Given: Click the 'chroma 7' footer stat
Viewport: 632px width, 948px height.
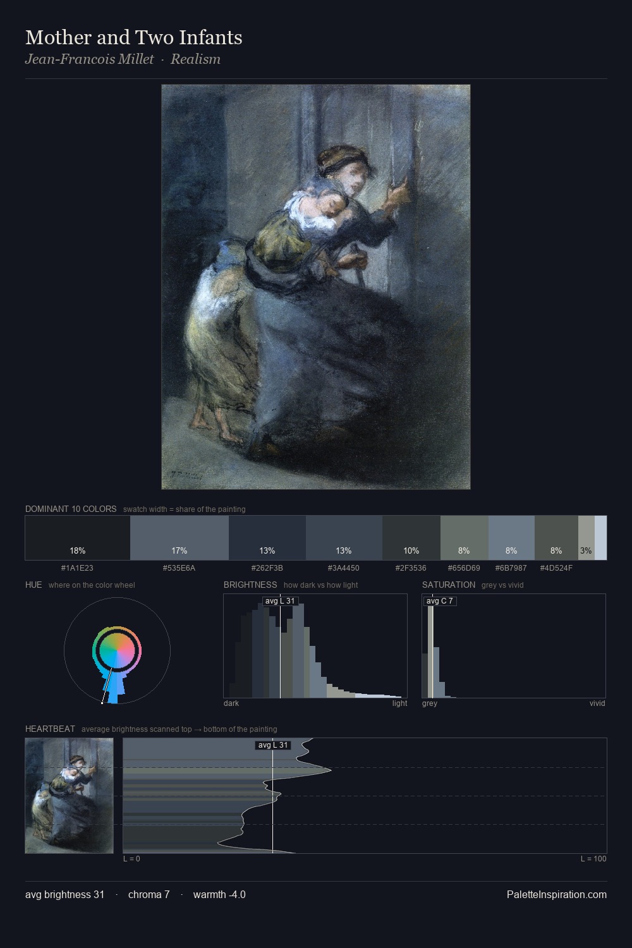Looking at the screenshot, I should [149, 894].
